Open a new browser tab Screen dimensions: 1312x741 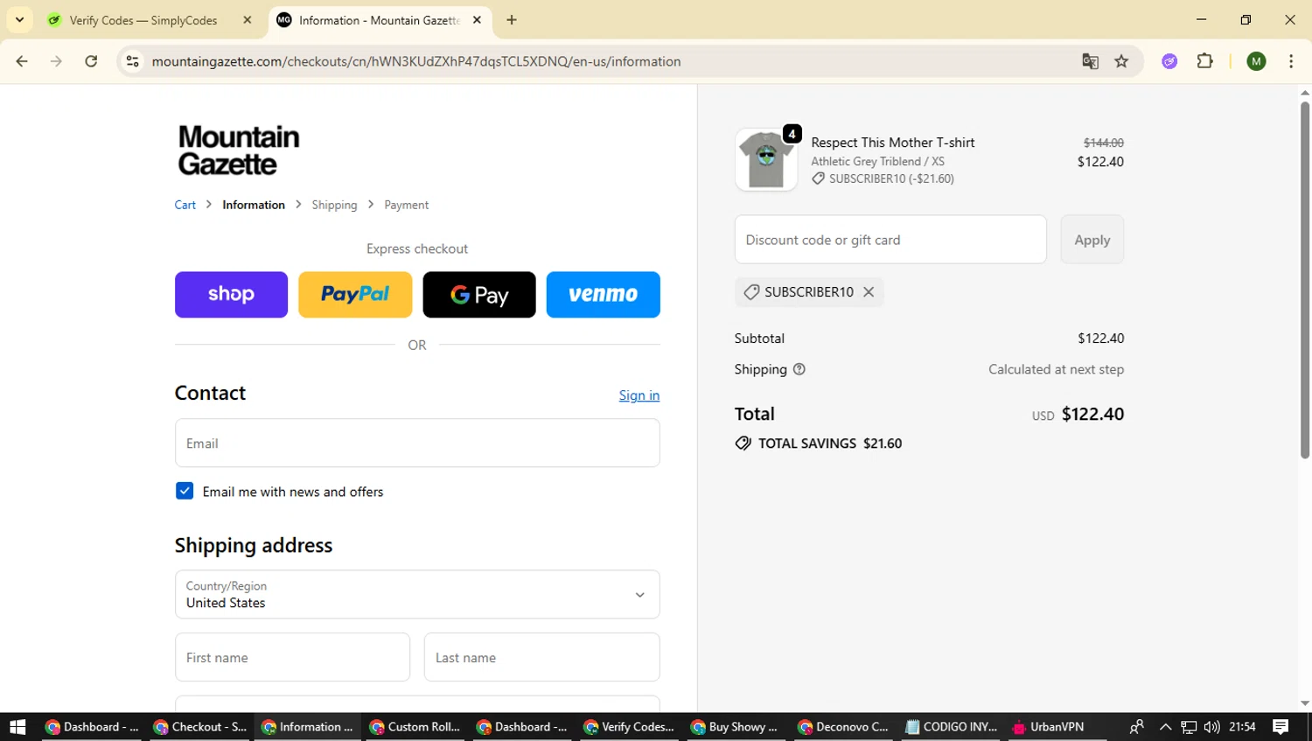point(512,20)
